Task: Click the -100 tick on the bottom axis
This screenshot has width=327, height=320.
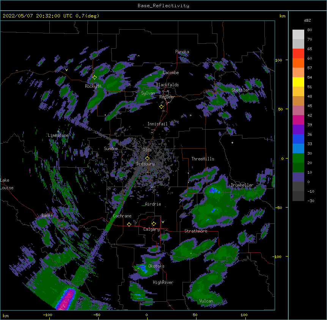Action: 47,315
